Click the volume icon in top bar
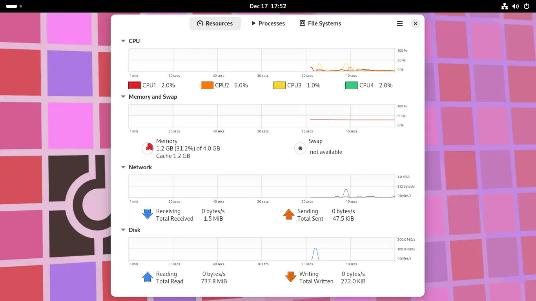 coord(516,6)
